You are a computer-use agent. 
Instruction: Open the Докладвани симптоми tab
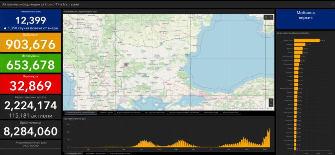pyautogui.click(x=155, y=113)
